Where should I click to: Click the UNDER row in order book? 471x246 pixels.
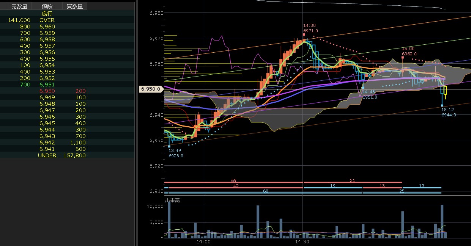47,155
